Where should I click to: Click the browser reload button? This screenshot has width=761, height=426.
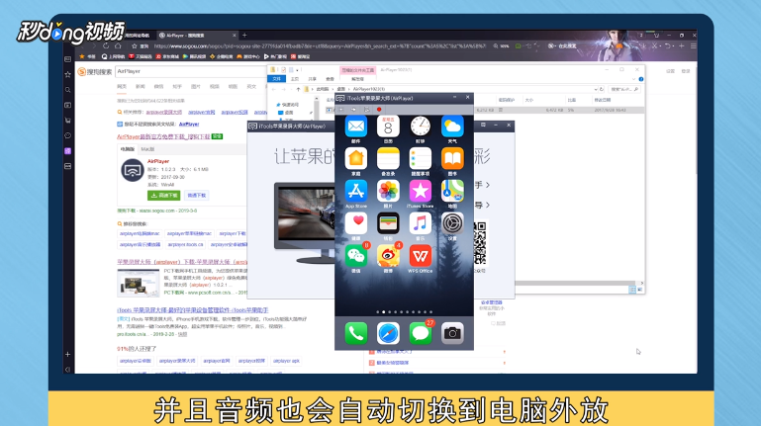tap(106, 46)
